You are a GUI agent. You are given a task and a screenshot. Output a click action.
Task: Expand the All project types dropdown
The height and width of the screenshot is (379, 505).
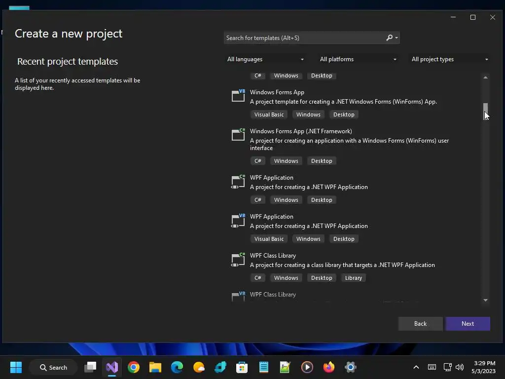[x=450, y=59]
